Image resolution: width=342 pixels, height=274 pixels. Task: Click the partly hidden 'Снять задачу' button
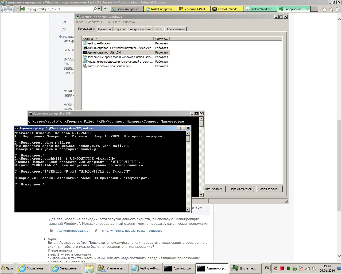(x=215, y=189)
